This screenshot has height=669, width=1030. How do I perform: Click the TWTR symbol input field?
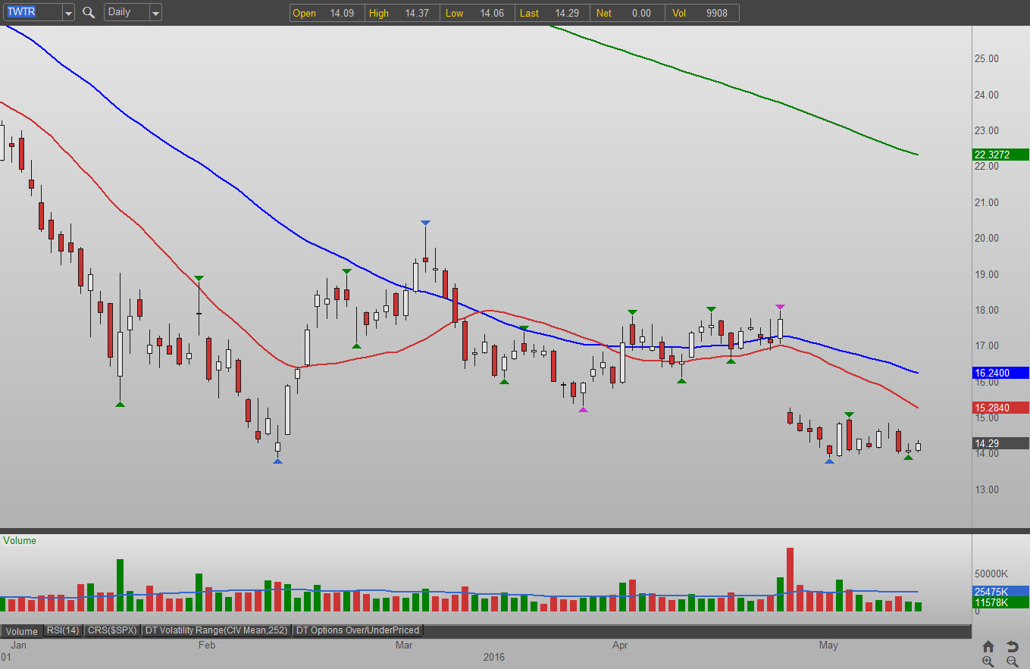33,12
